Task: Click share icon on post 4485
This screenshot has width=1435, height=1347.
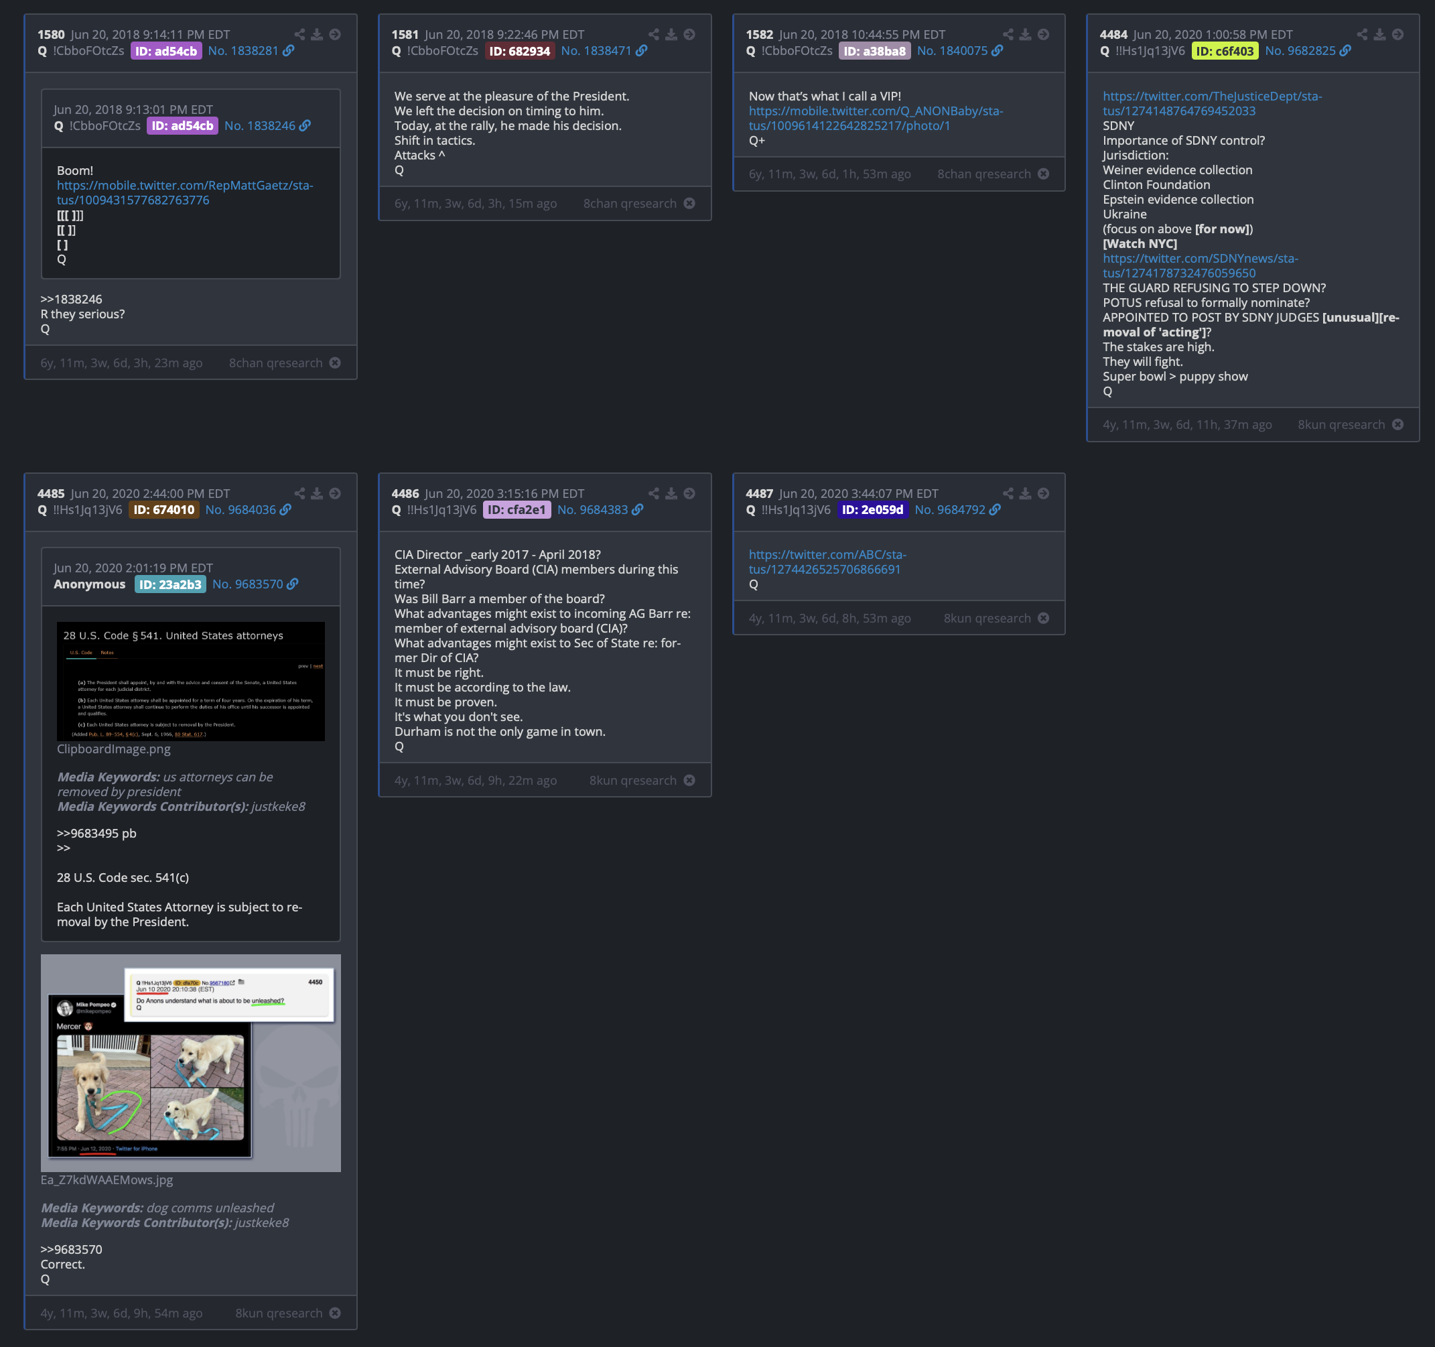Action: point(299,493)
